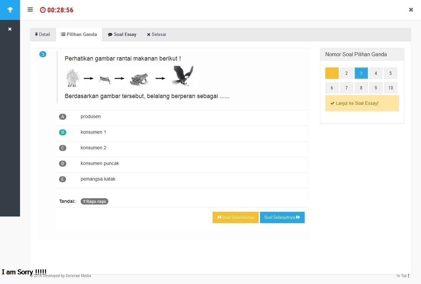The width and height of the screenshot is (421, 284).
Task: Click the food chain image
Action: (x=131, y=77)
